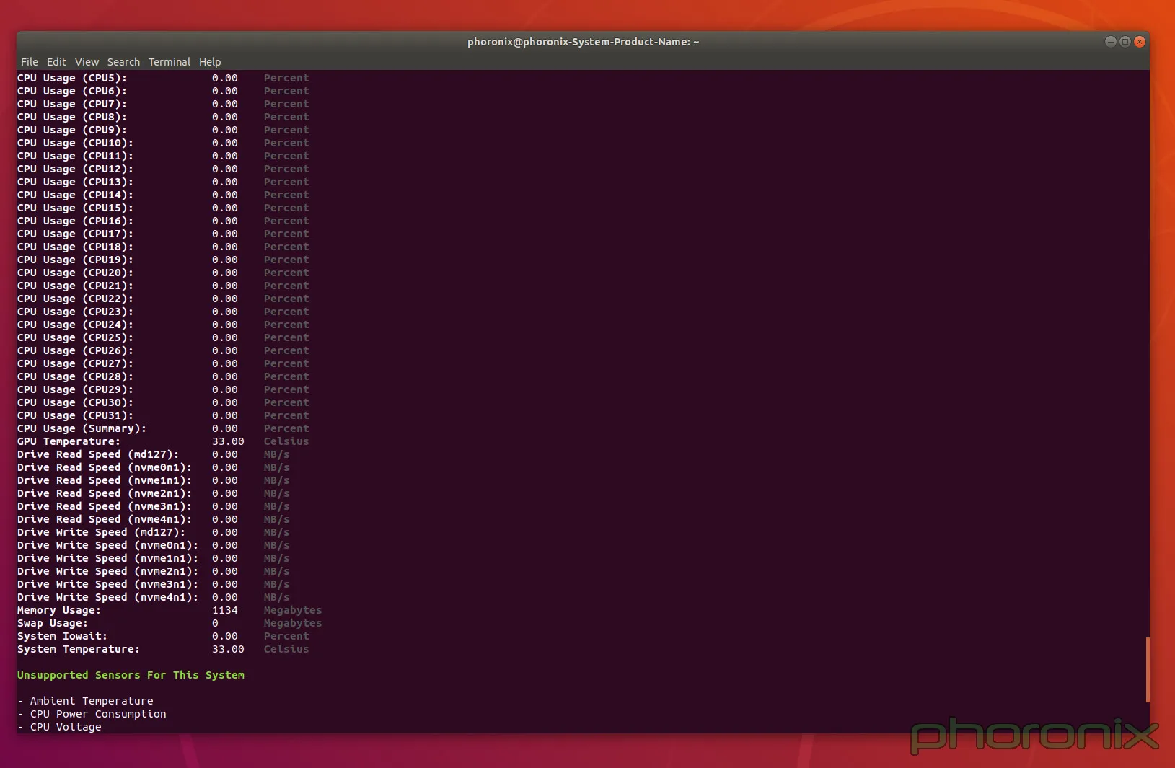
Task: Maximize the terminal window
Action: [1125, 42]
